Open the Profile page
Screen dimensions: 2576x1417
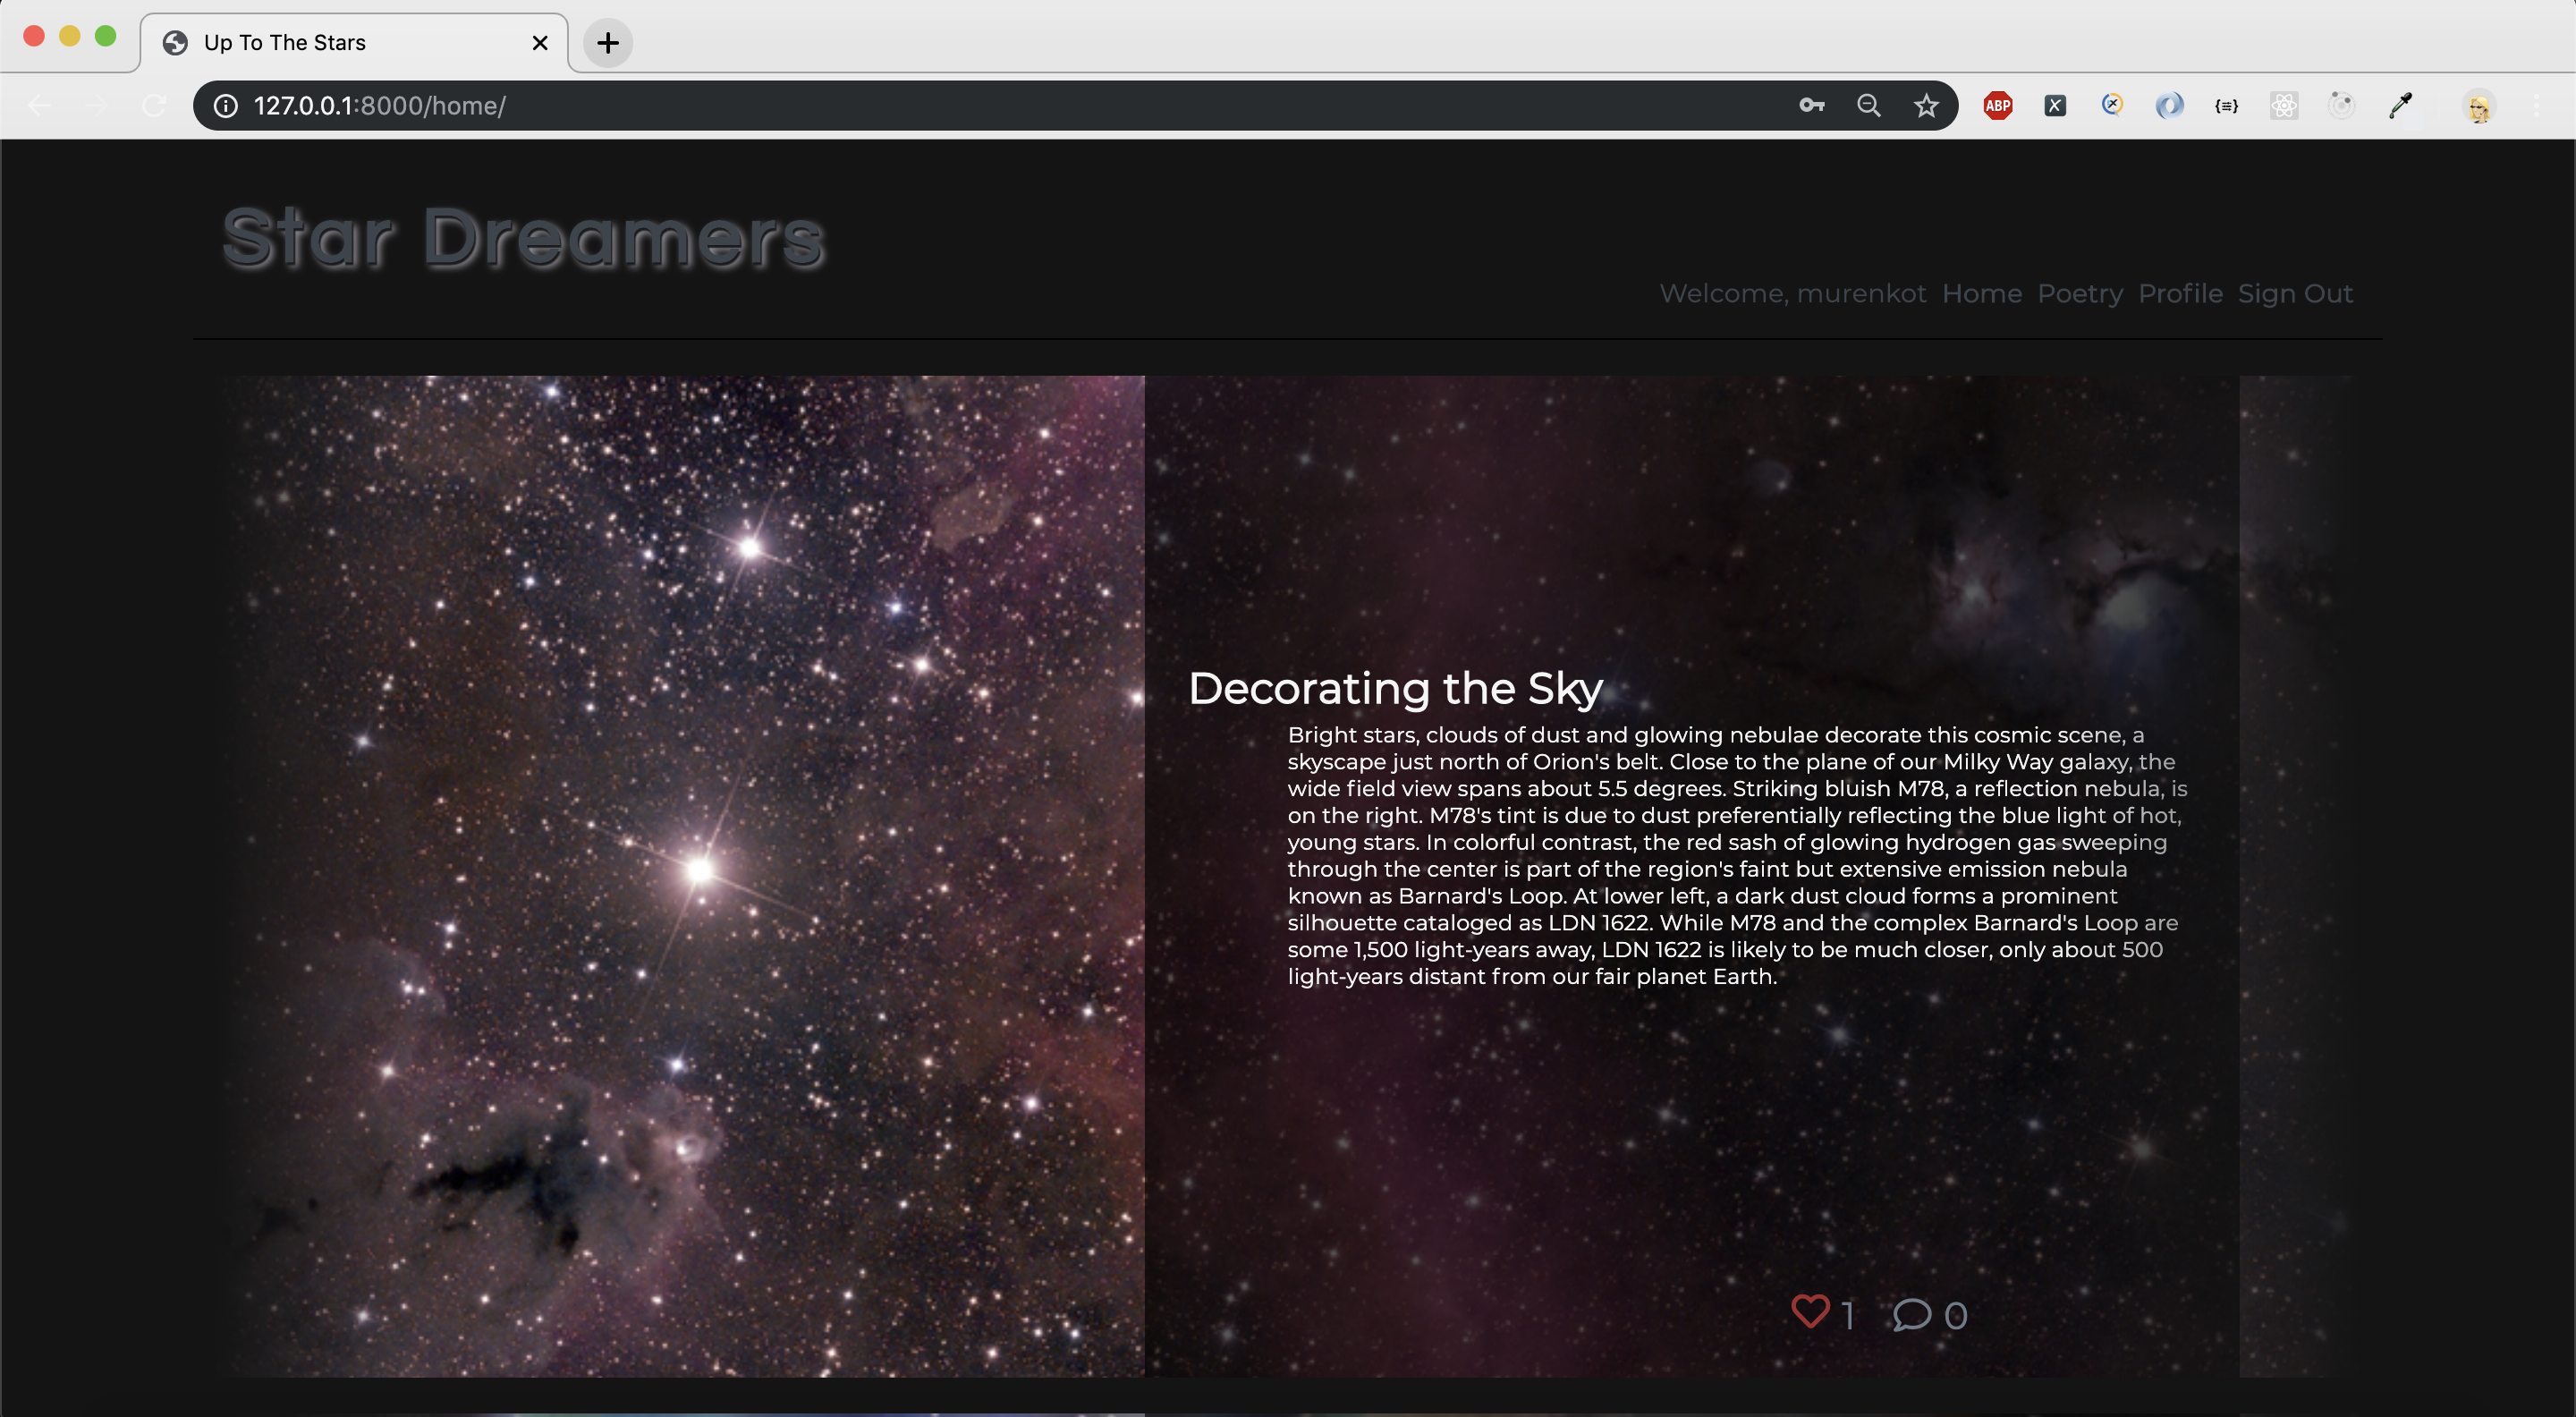pyautogui.click(x=2181, y=293)
